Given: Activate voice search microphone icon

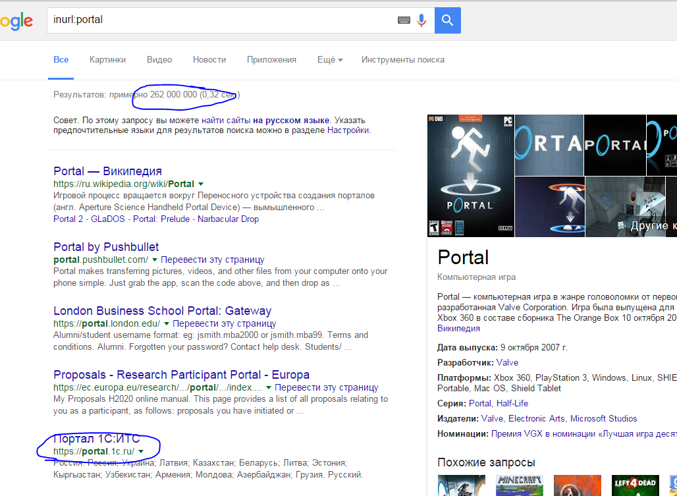Looking at the screenshot, I should (x=421, y=20).
